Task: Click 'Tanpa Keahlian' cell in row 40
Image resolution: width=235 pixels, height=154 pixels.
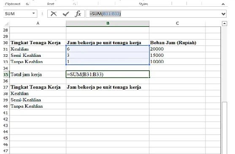Action: (x=38, y=106)
